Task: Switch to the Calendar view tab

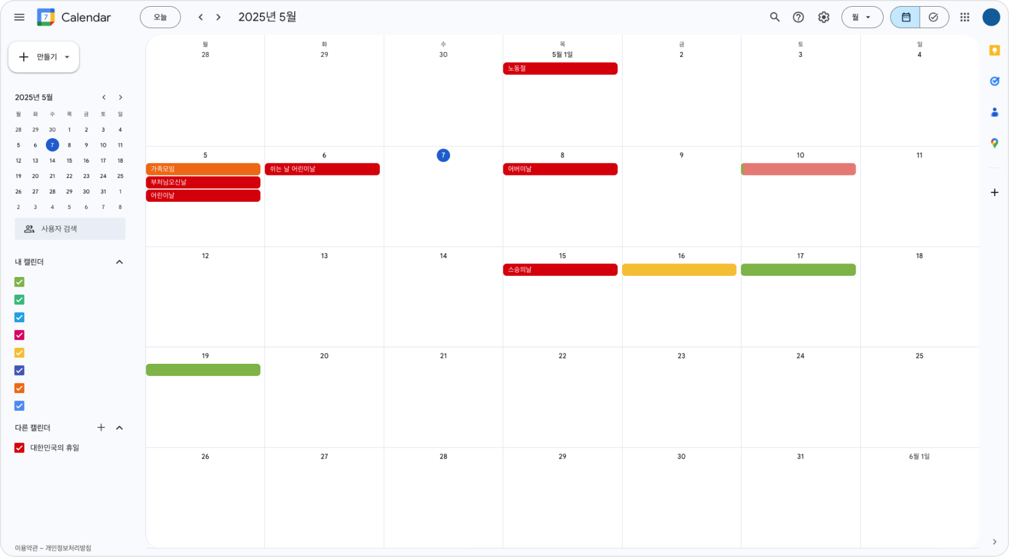Action: (x=906, y=17)
